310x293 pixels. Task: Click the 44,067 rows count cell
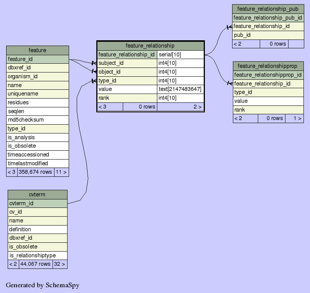pos(35,264)
